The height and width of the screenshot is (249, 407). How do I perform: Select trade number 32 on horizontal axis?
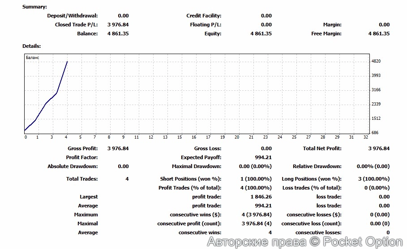pos(365,137)
